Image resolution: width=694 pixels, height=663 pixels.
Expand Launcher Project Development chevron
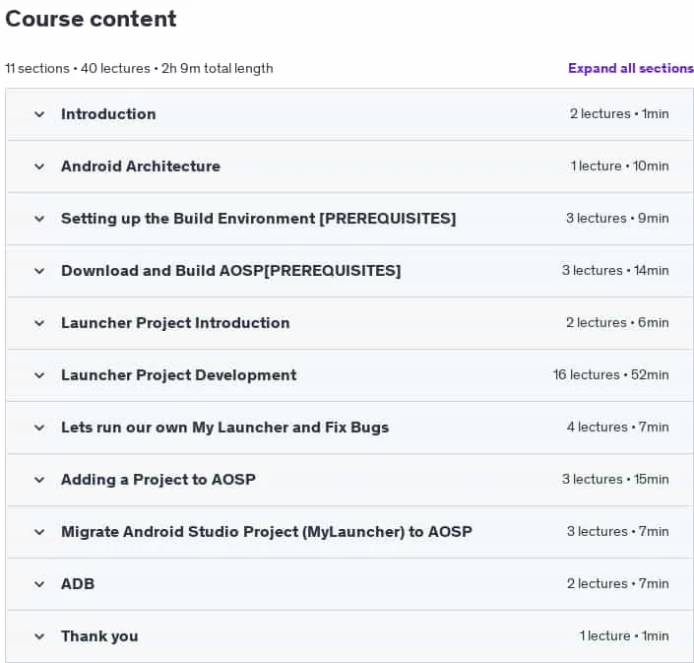point(39,375)
